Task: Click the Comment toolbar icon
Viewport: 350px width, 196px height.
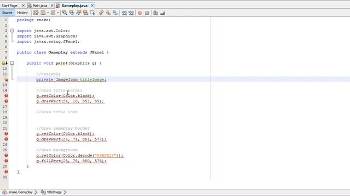Action: (x=155, y=13)
